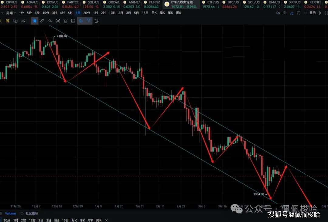Open the candlestick chart style icon
The width and height of the screenshot is (328, 222).
click(58, 21)
